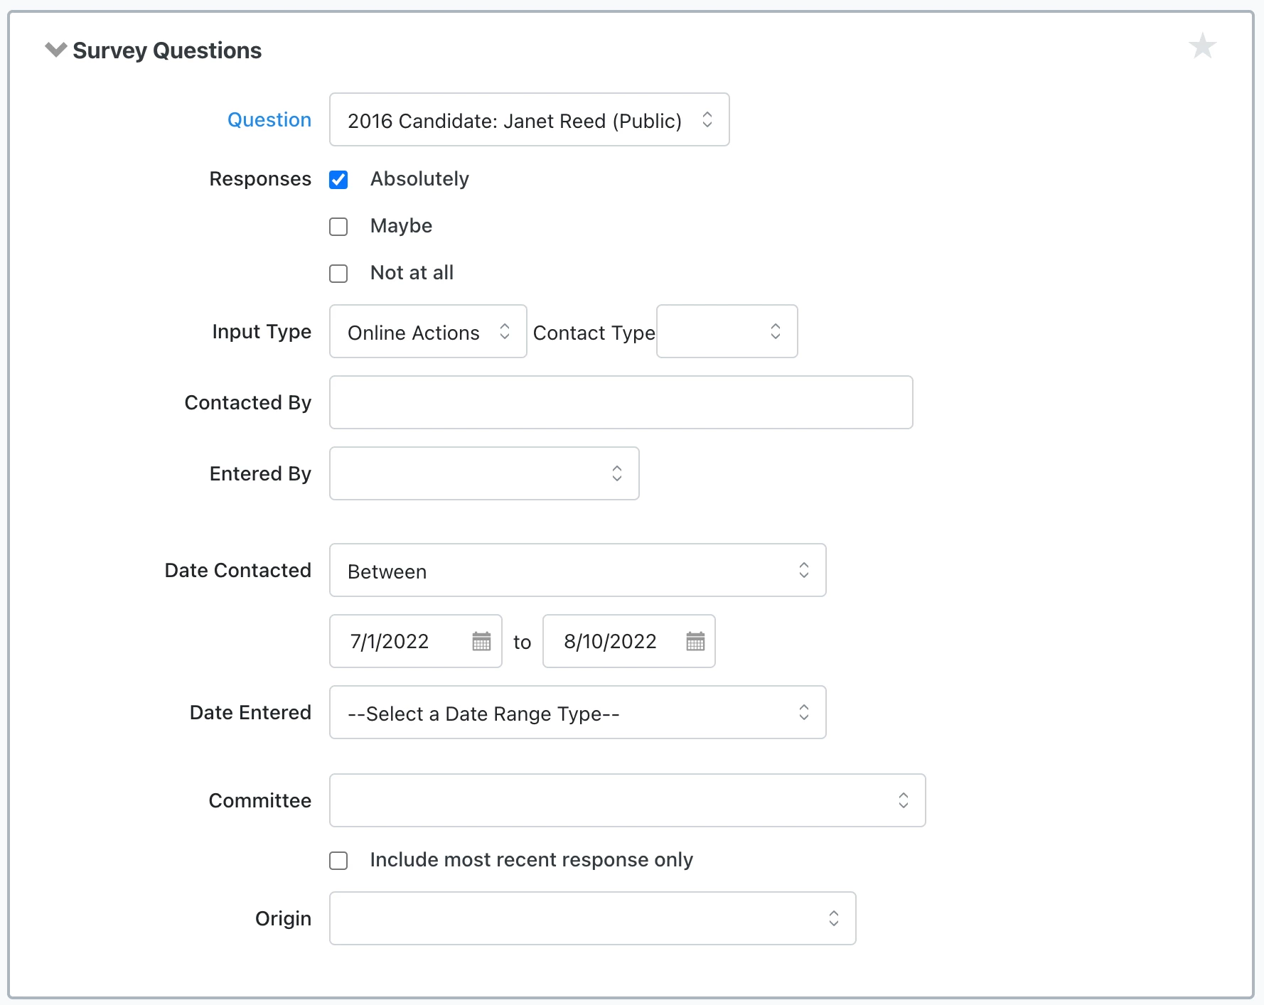
Task: Open the calendar picker for the end date
Action: pos(695,641)
